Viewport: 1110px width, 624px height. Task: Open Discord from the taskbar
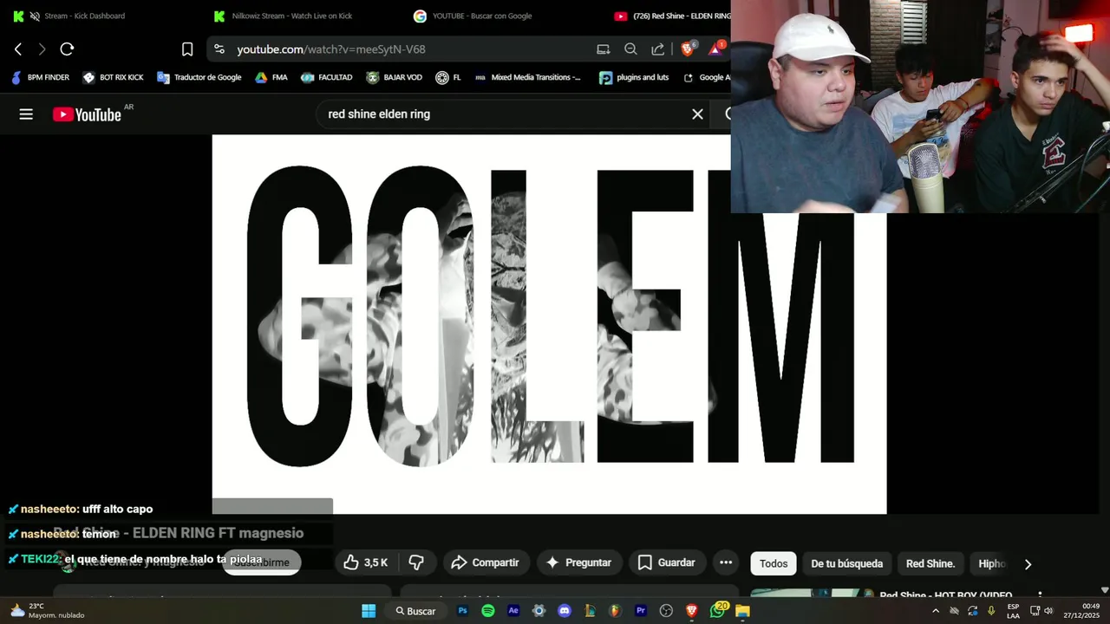[x=565, y=611]
